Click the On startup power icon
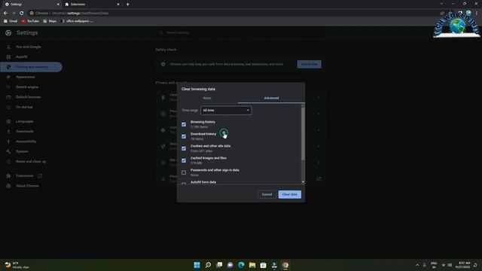The image size is (482, 271). pyautogui.click(x=8, y=107)
